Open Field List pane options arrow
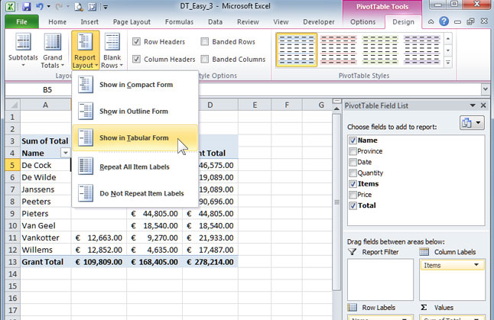494x320 pixels. pos(473,105)
